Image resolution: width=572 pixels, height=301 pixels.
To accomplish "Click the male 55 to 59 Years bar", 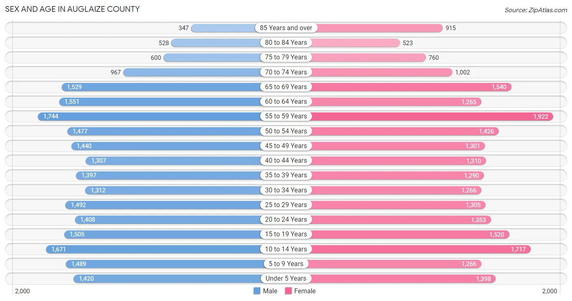I will coord(150,116).
